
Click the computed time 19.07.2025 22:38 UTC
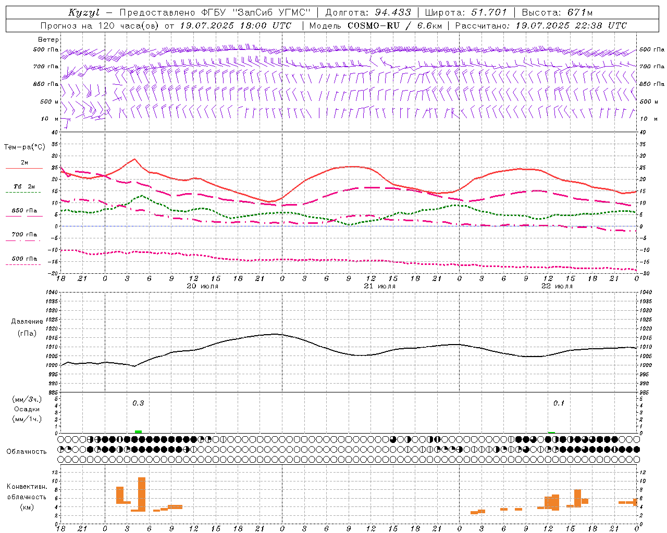point(571,26)
